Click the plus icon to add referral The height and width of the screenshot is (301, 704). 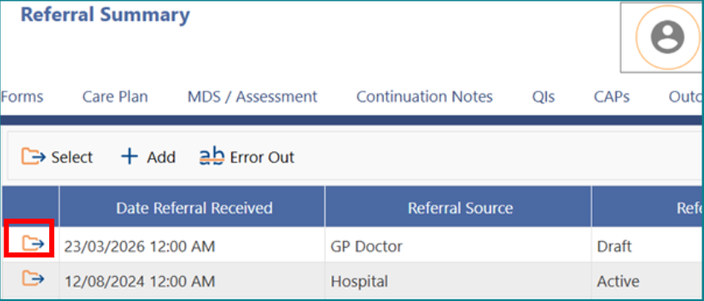[x=129, y=157]
